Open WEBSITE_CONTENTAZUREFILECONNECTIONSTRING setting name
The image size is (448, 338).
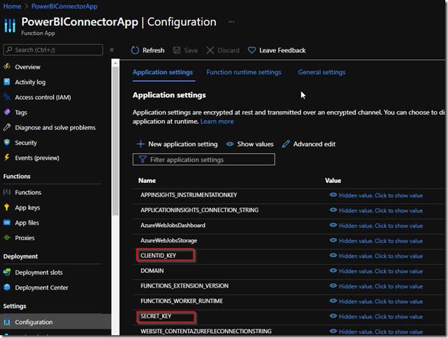205,331
